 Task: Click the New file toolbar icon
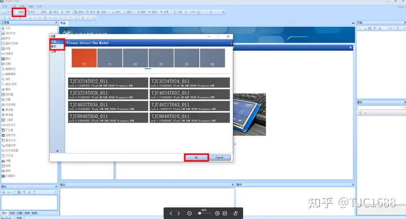(19, 12)
